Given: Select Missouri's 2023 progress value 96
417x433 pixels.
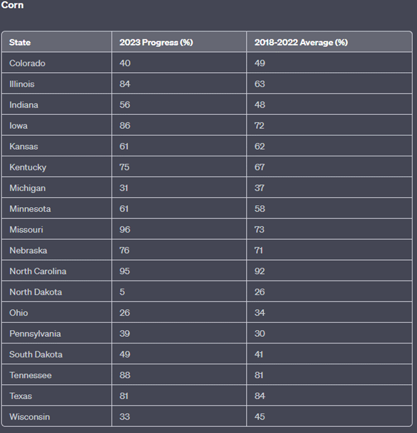Looking at the screenshot, I should (125, 229).
